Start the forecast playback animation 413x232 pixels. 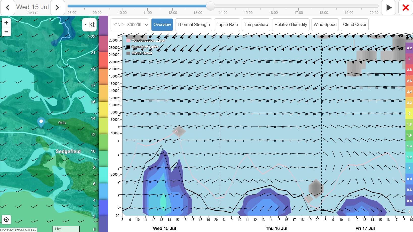(x=389, y=8)
